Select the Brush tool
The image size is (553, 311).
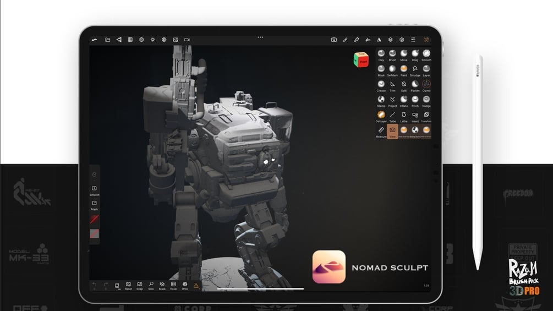click(392, 55)
